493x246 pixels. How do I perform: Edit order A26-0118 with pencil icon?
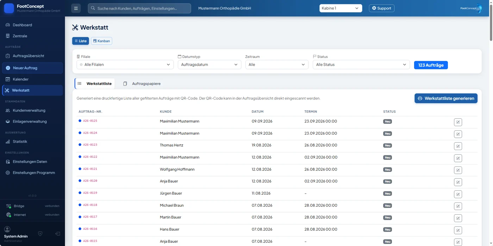point(458,206)
